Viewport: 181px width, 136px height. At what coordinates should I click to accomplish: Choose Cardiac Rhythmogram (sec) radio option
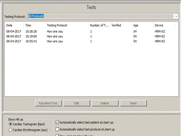click(11, 130)
